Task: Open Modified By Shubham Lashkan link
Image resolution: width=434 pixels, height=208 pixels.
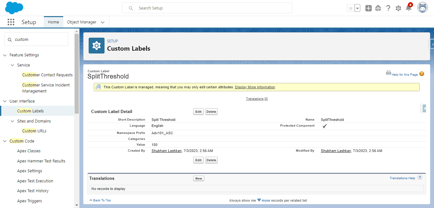Action: (x=336, y=151)
